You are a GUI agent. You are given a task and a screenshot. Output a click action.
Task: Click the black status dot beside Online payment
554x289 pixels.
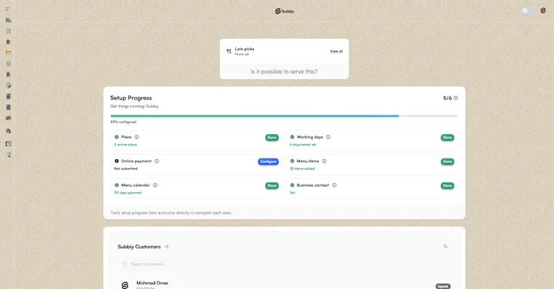[x=116, y=161]
